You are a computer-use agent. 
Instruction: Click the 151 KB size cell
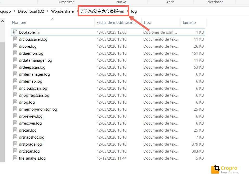point(198,53)
